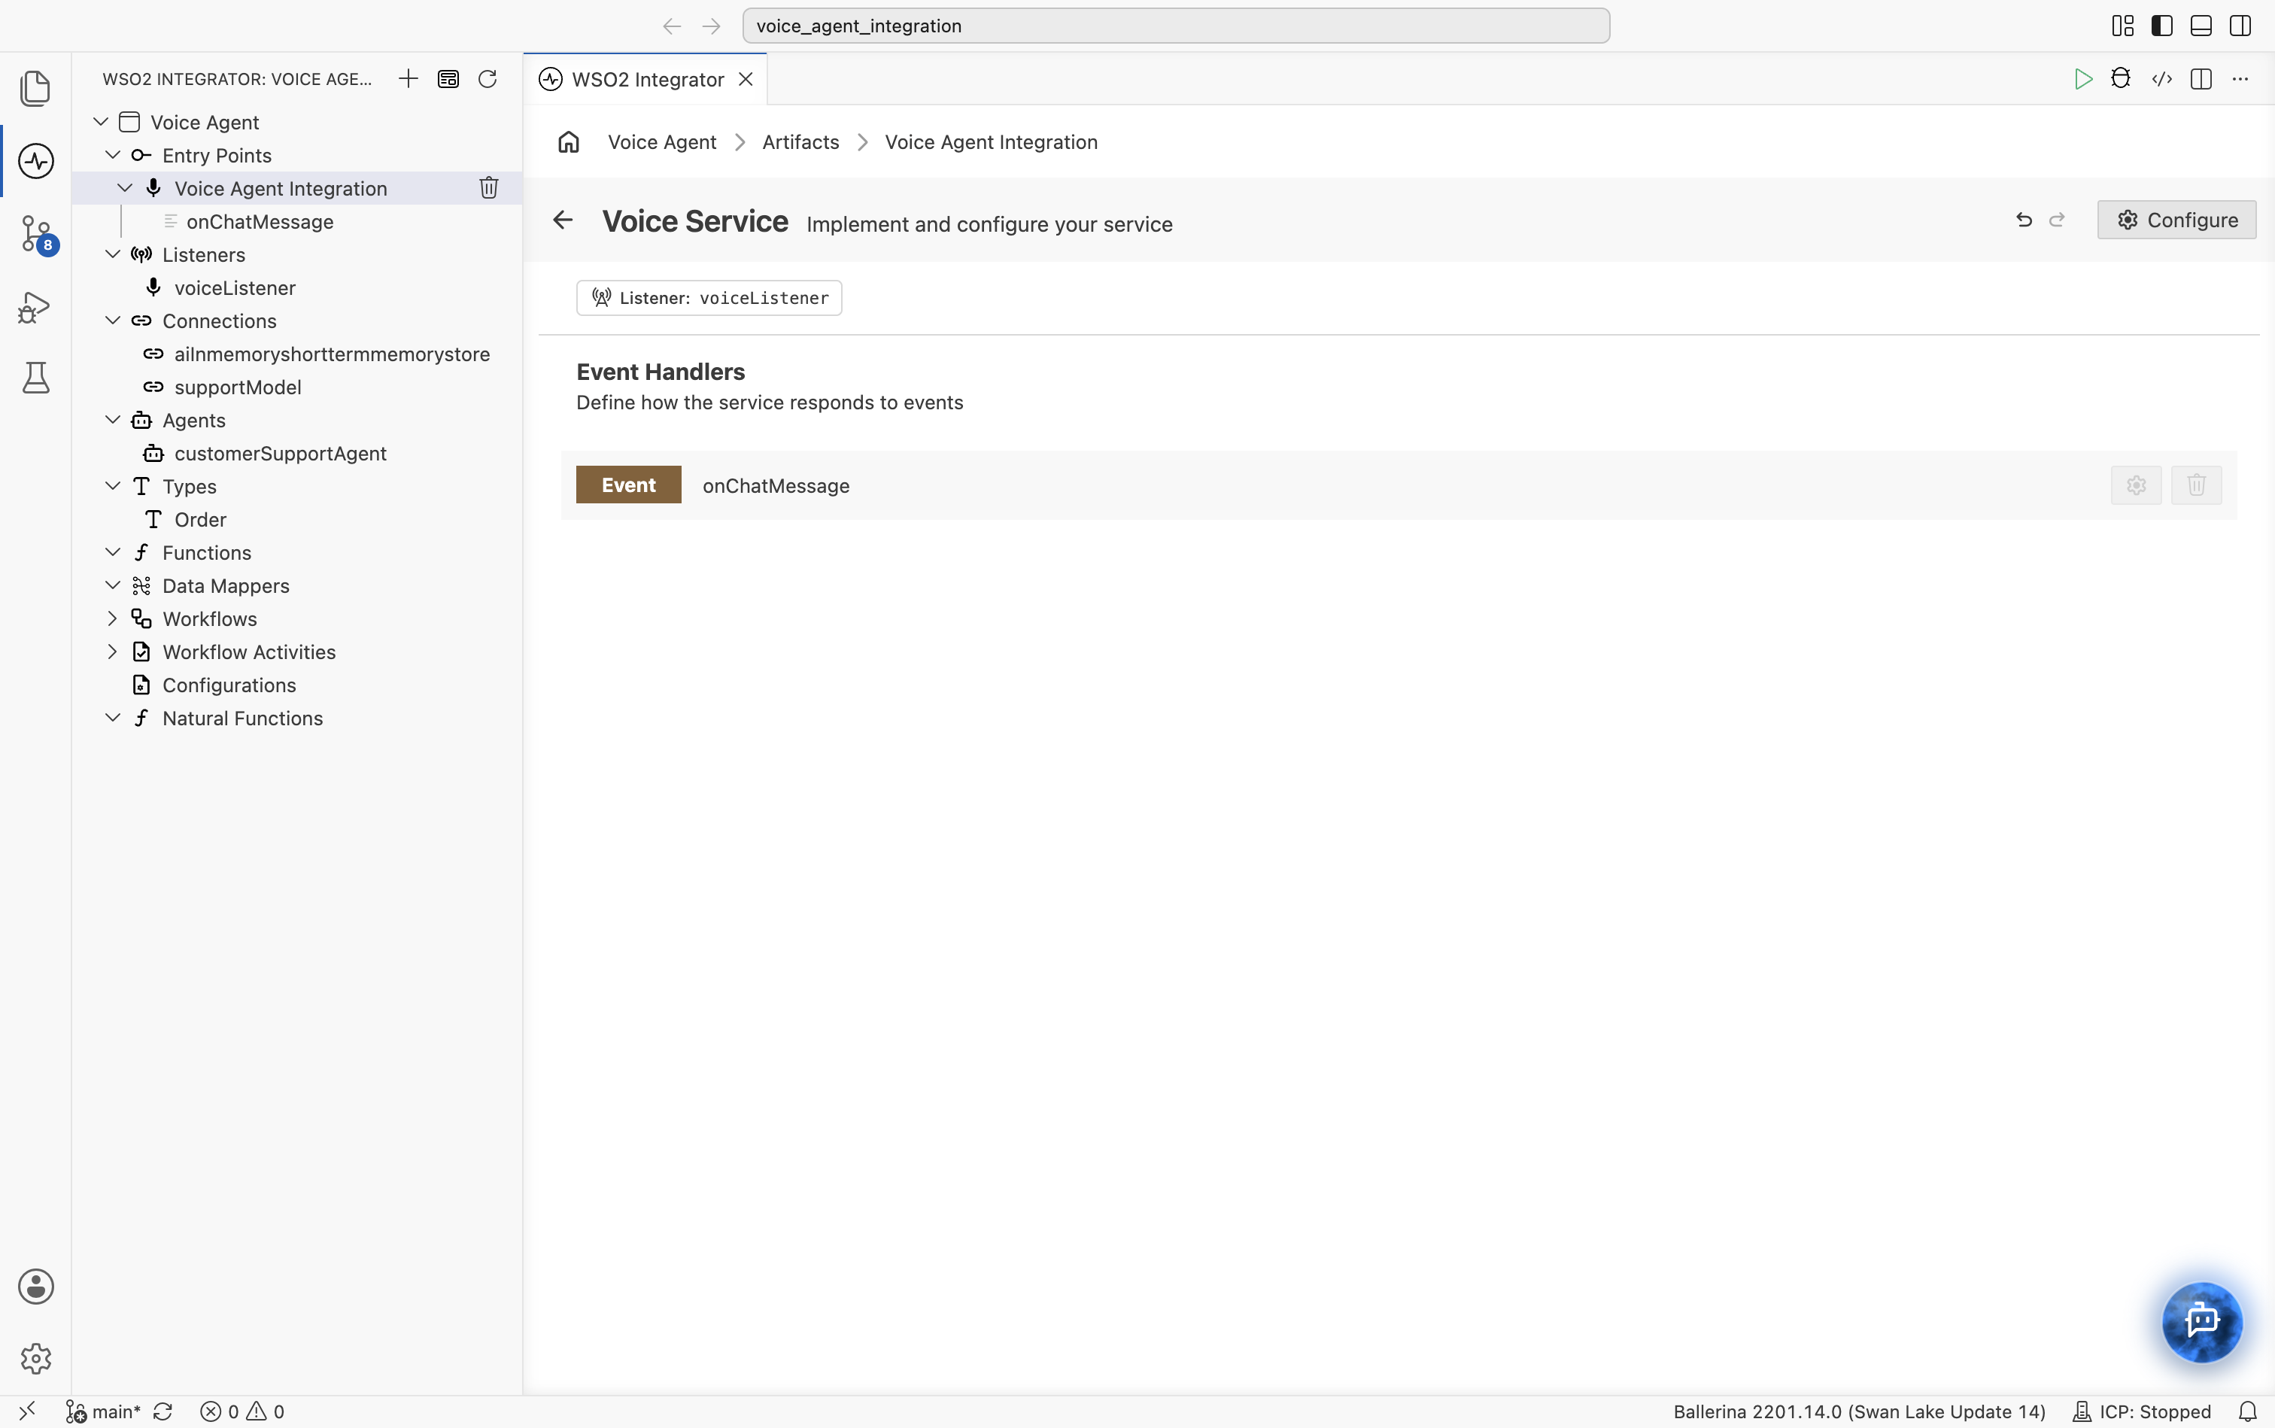Click the debug bug icon in editor toolbar
Image resolution: width=2275 pixels, height=1428 pixels.
point(2121,78)
